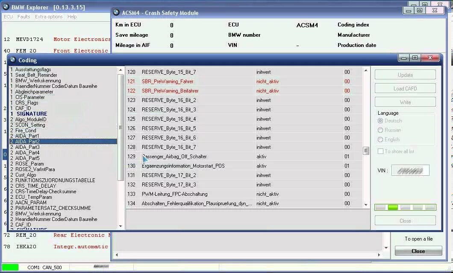Click scroll down arrow of section list
Screen dimensions: 453x273
tap(121, 226)
